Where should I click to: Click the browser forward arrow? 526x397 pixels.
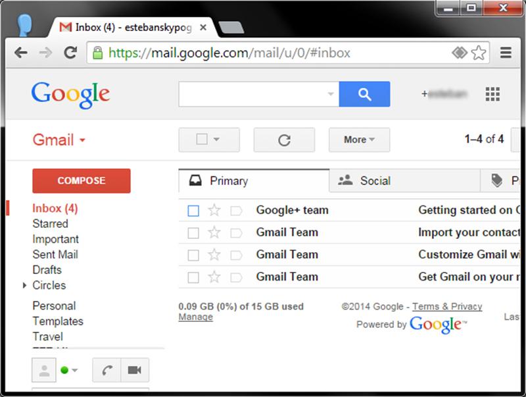click(45, 53)
